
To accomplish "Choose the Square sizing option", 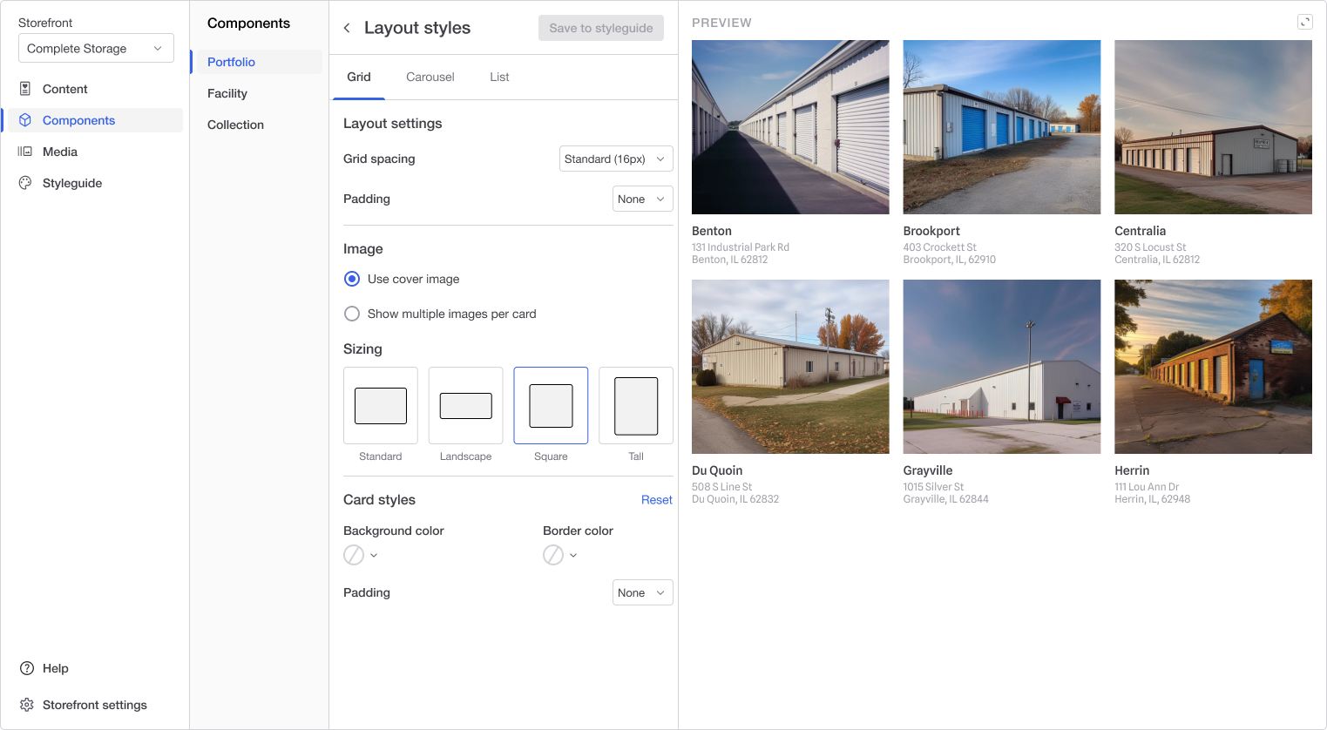I will tap(551, 406).
